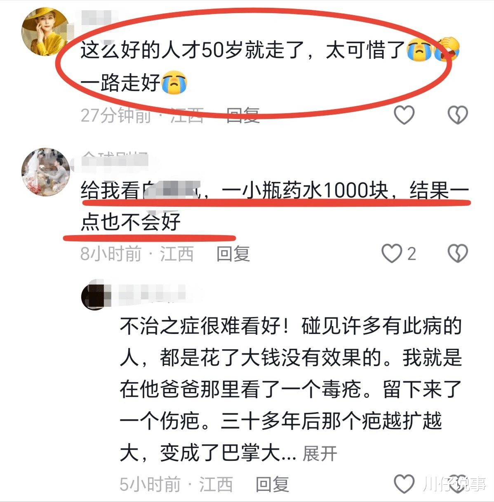Tap the crying emoji after 一路走好

(174, 82)
